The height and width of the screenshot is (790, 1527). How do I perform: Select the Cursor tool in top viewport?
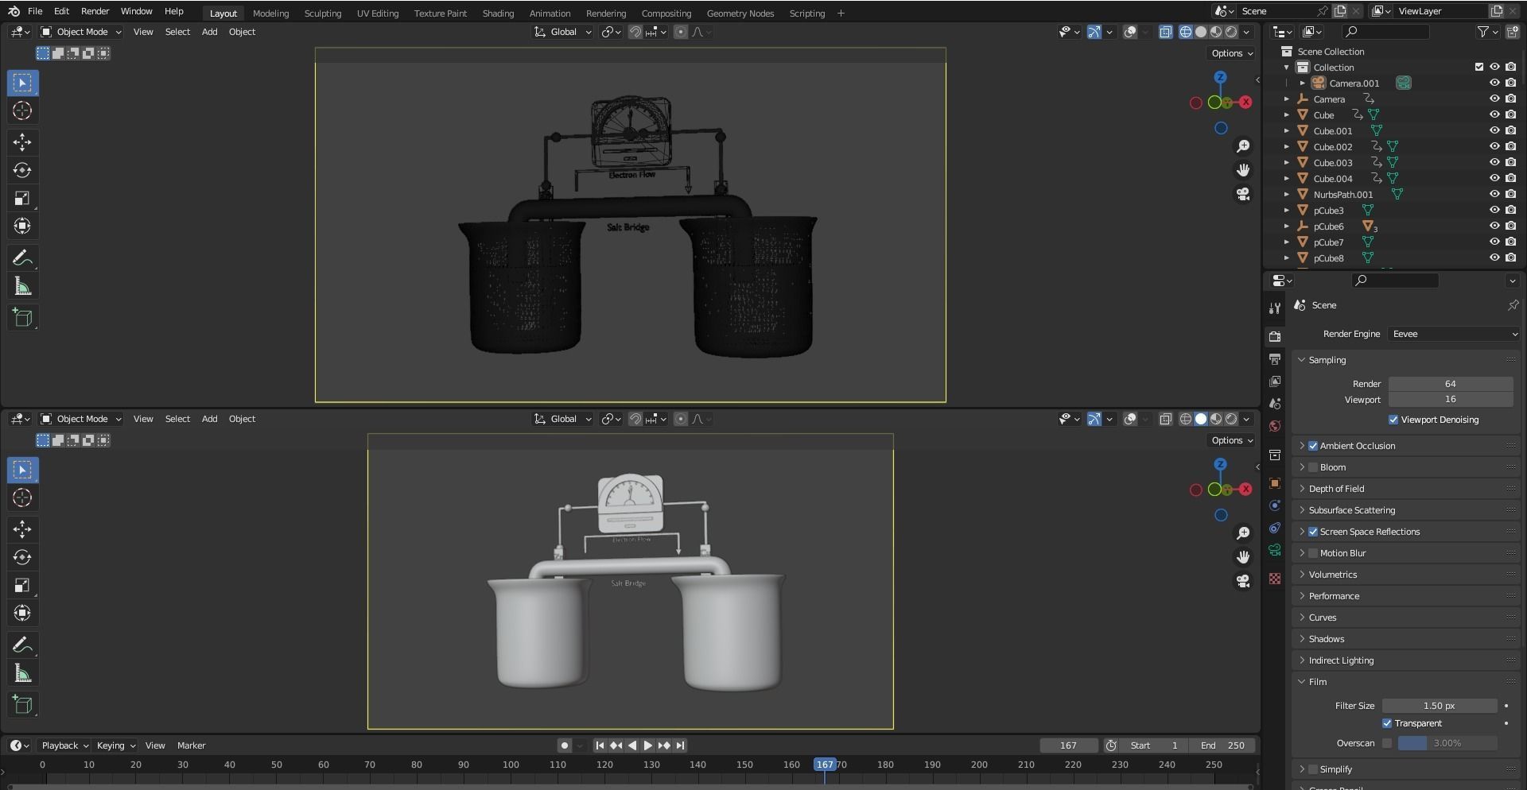pyautogui.click(x=22, y=111)
